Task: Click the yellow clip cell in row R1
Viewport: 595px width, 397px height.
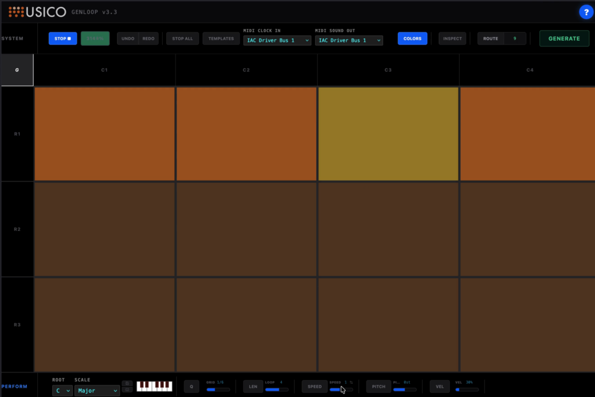Action: [388, 134]
